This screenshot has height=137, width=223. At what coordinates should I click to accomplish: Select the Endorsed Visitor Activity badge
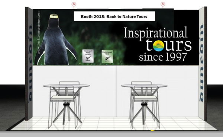click(x=88, y=56)
